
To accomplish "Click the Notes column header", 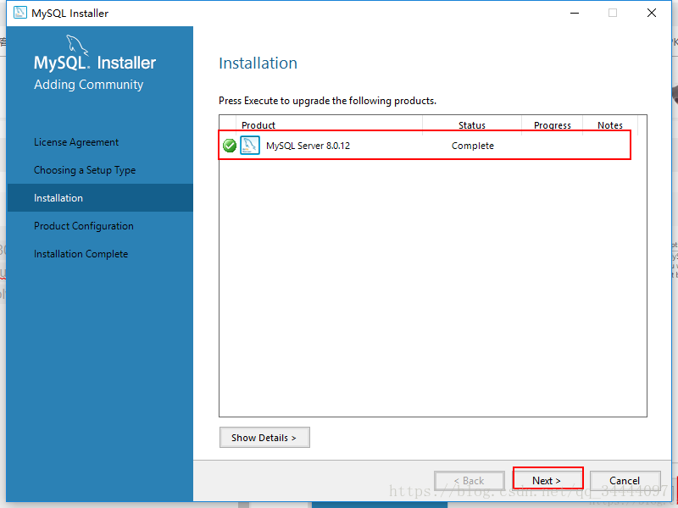I will 610,125.
